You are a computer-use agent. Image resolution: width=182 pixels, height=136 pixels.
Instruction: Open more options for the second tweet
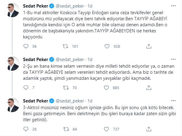pyautogui.click(x=173, y=59)
